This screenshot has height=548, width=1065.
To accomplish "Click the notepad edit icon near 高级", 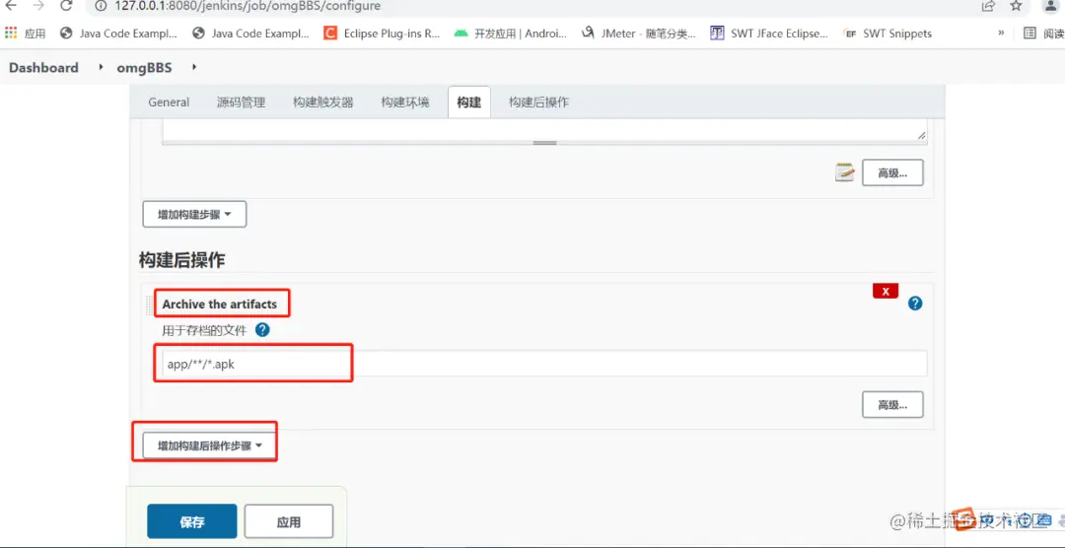I will (x=844, y=172).
